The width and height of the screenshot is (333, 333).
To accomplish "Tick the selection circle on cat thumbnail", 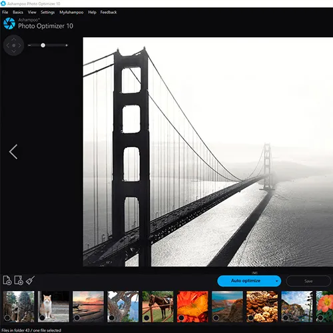I will click(42, 318).
